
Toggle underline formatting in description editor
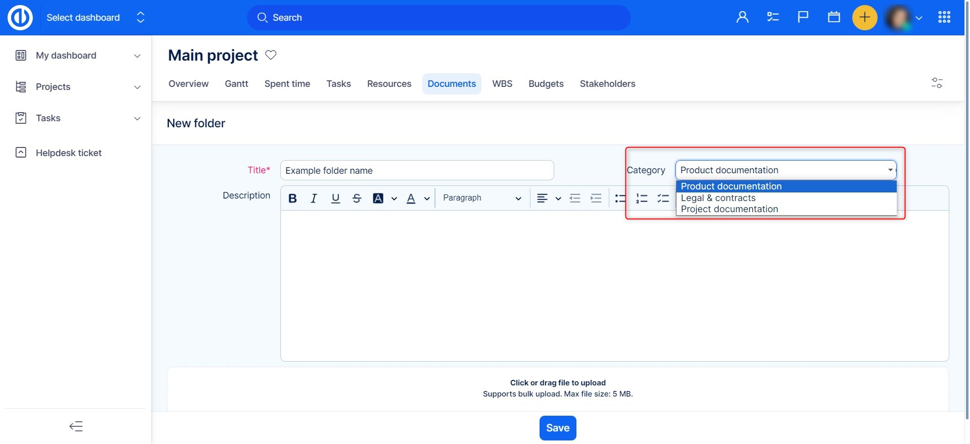point(335,199)
